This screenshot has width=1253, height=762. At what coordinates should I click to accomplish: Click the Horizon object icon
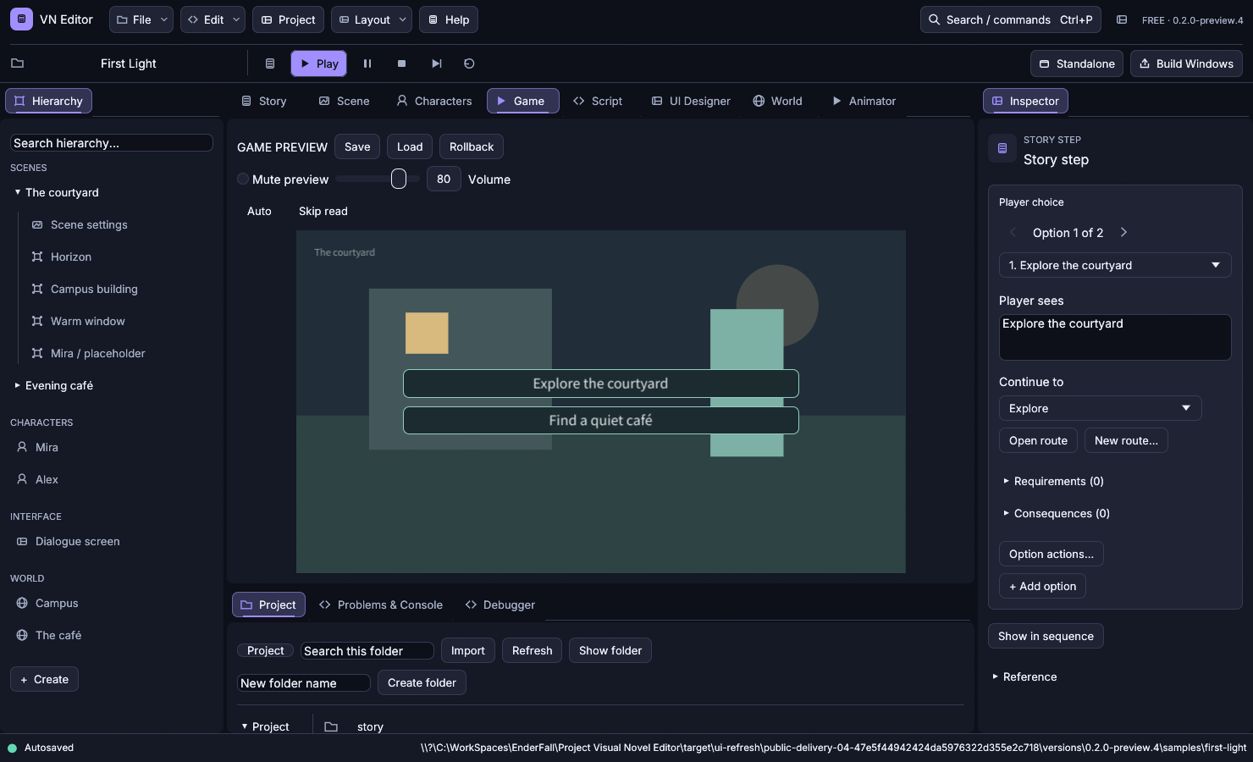click(x=37, y=257)
